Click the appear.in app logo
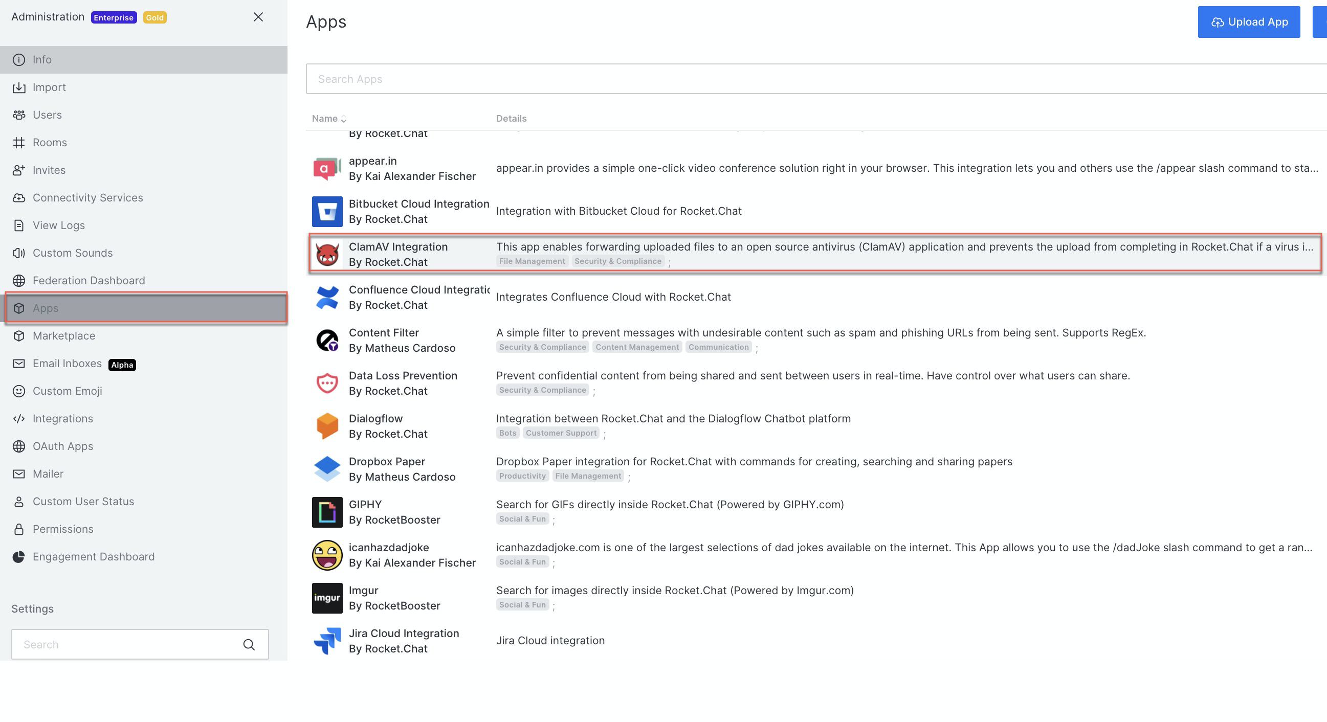 pos(327,169)
